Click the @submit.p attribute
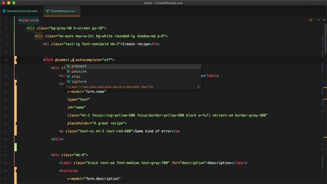This screenshot has width=327, height=184. pyautogui.click(x=64, y=60)
